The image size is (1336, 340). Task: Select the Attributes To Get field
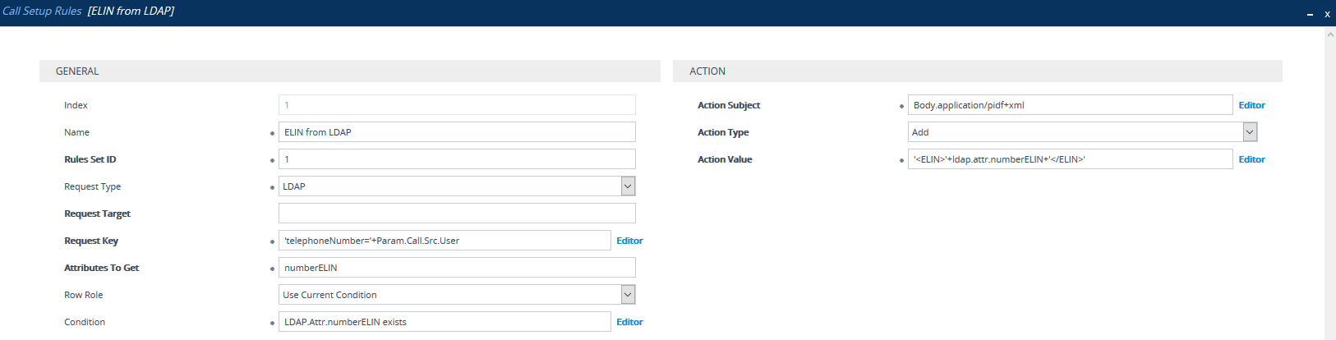456,268
